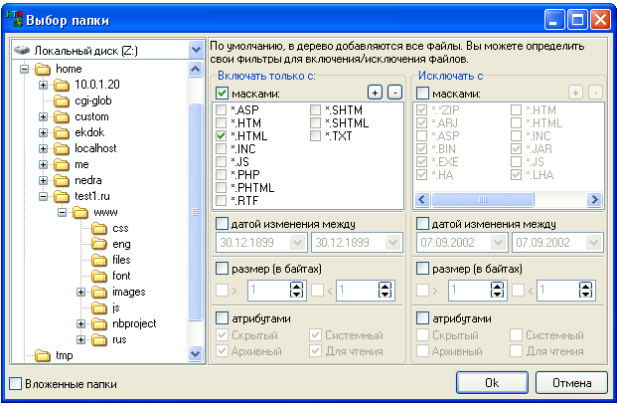Collapse the home folder node
Viewport: 617px width, 407px height.
click(x=25, y=69)
